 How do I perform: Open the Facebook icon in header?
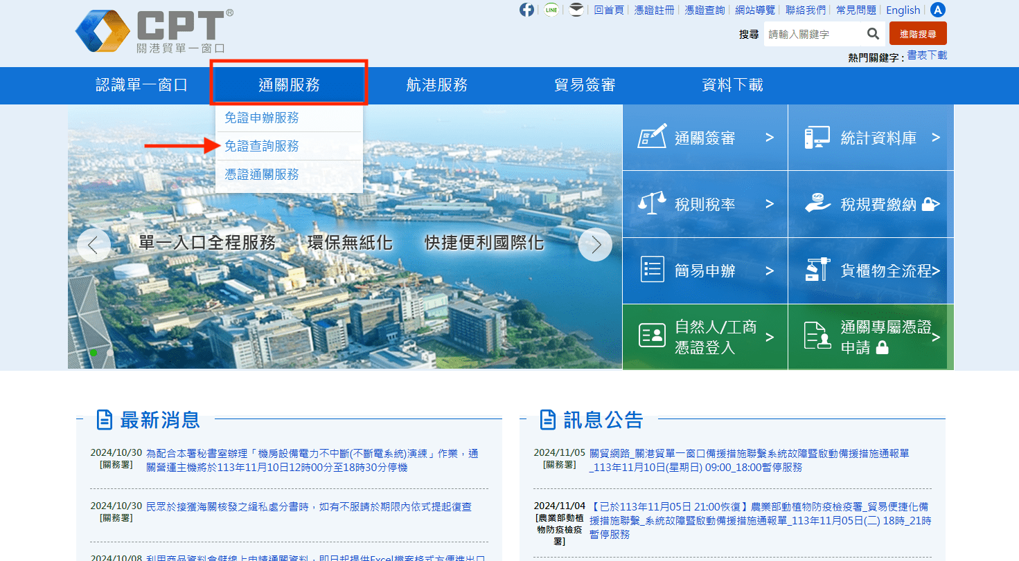527,10
